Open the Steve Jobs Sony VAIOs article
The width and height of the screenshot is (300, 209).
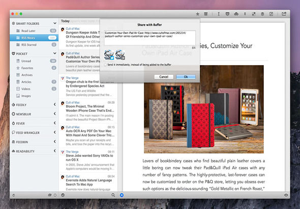88,160
